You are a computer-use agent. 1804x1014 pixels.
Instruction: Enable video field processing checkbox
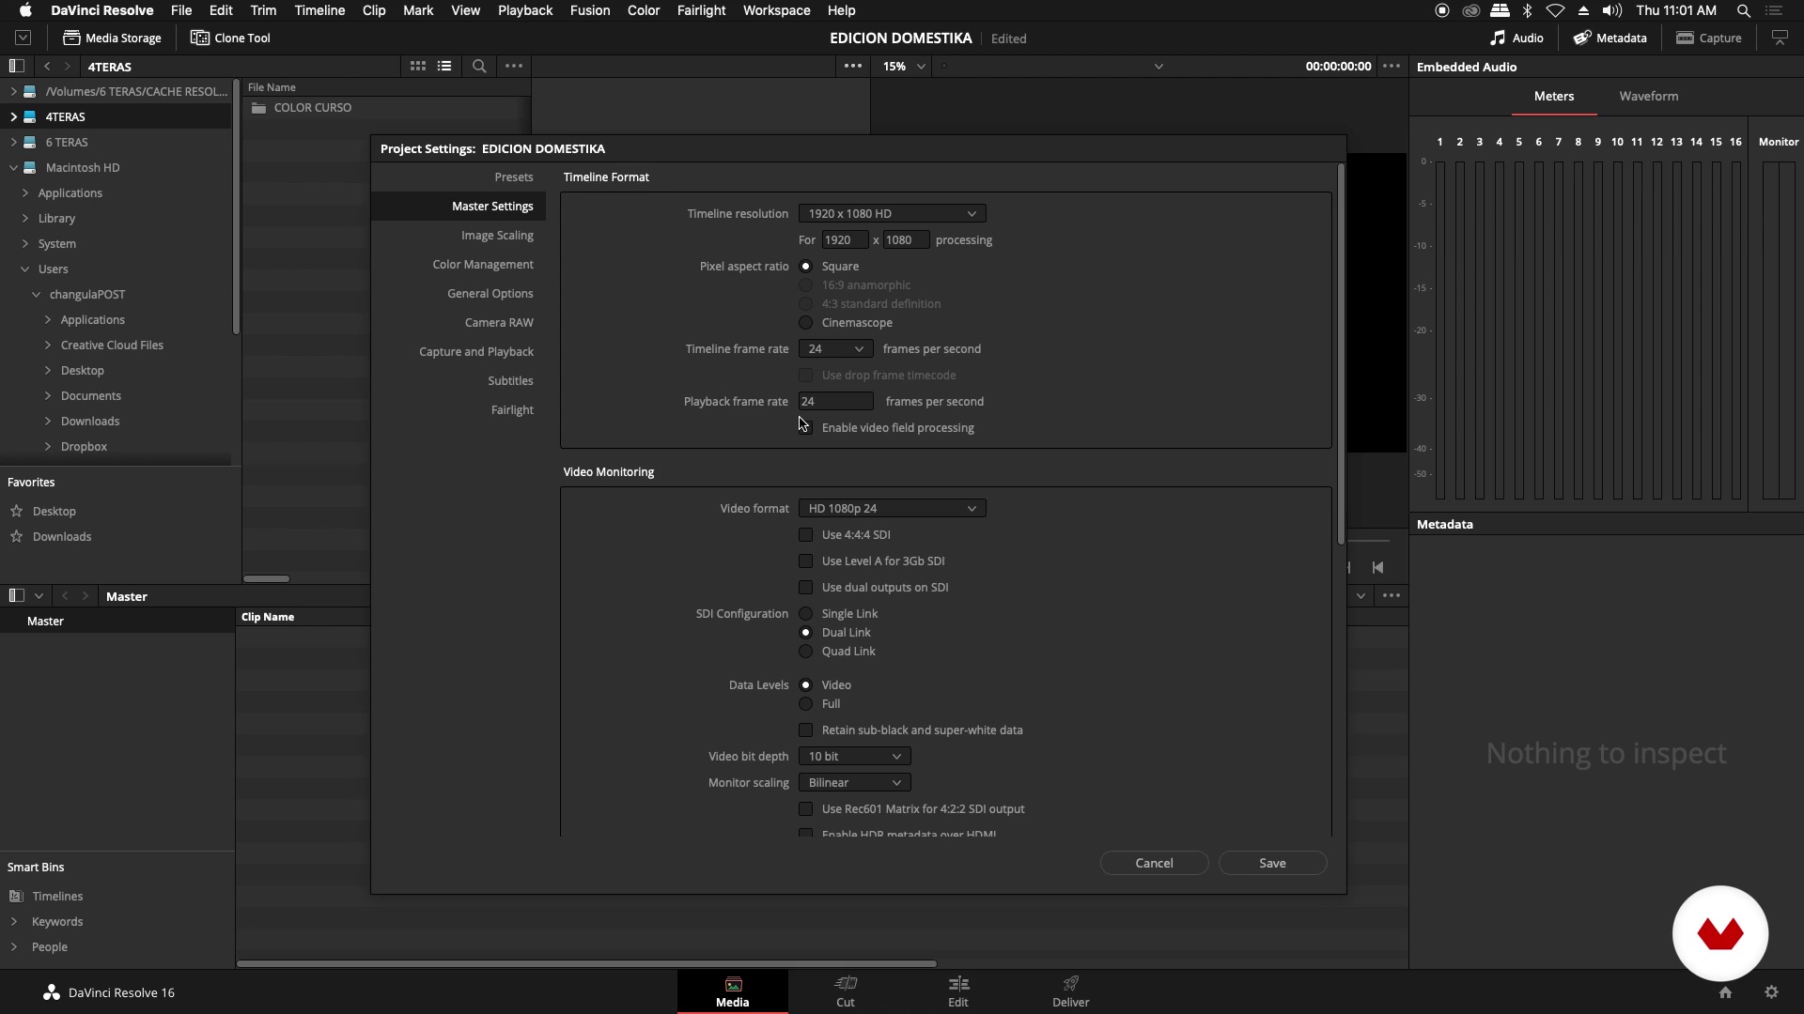tap(805, 428)
